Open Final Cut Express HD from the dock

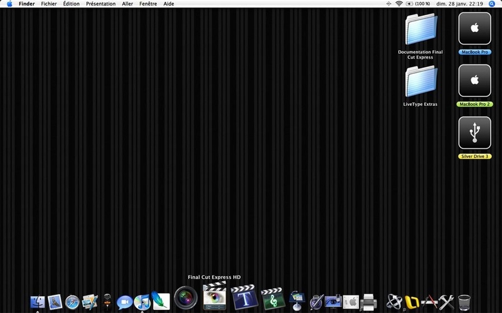(x=215, y=296)
